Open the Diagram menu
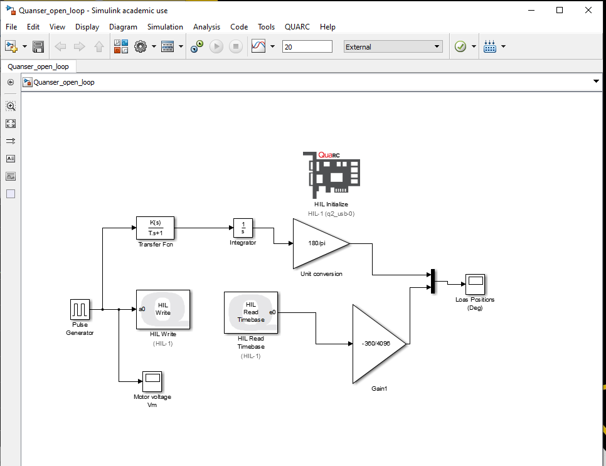 click(123, 27)
